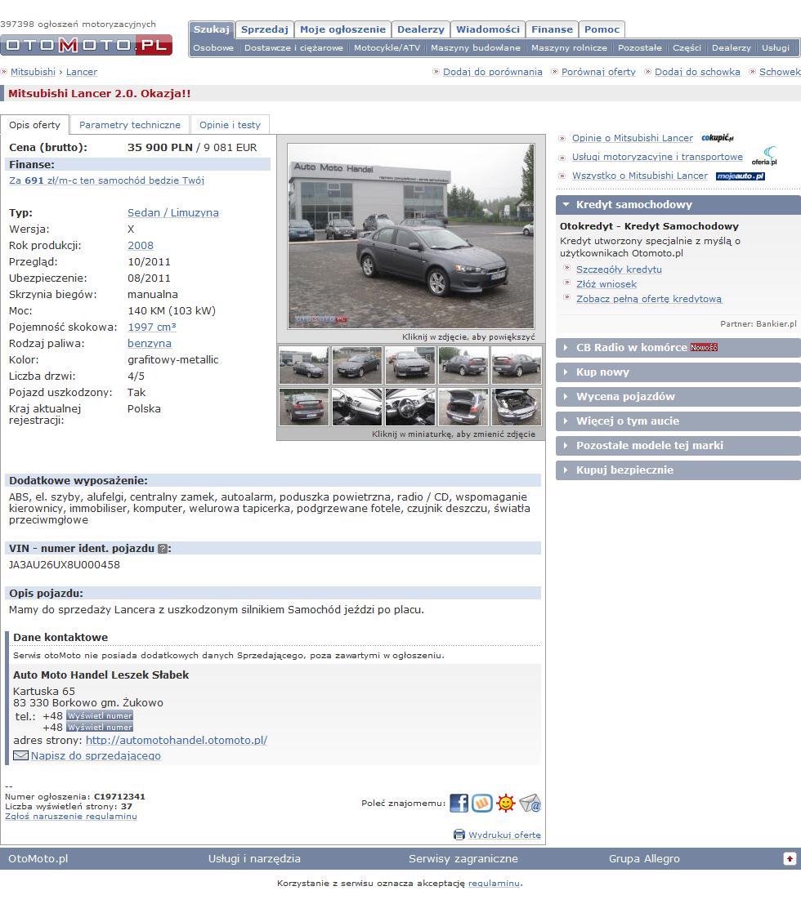This screenshot has width=801, height=904.
Task: Click the mojeauto.pl logo
Action: (x=741, y=176)
